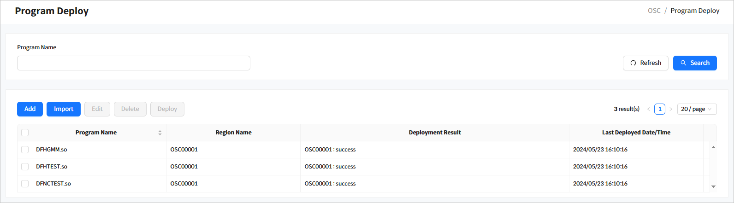The image size is (734, 203).
Task: Open the Import dialog button
Action: pos(64,109)
